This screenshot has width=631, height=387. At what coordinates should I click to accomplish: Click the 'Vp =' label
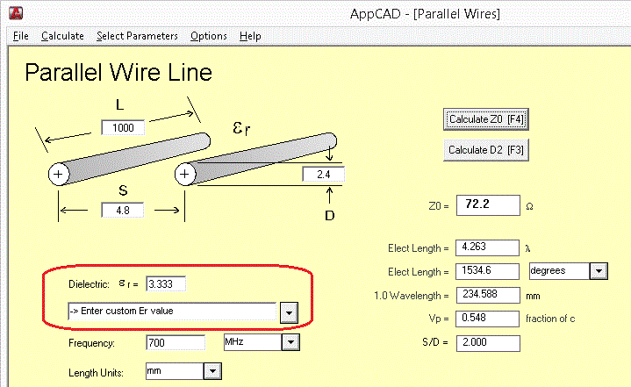pyautogui.click(x=438, y=319)
